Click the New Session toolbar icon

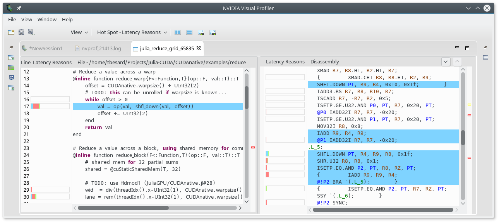click(11, 32)
